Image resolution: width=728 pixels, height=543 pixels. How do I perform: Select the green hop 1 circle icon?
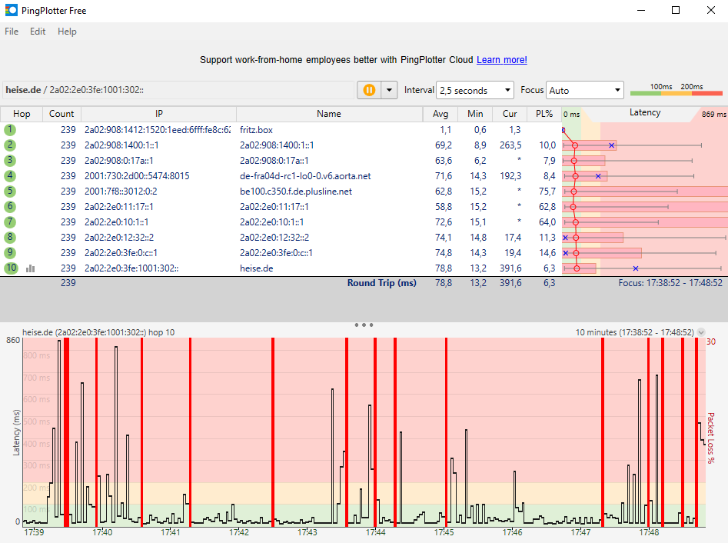pyautogui.click(x=10, y=130)
